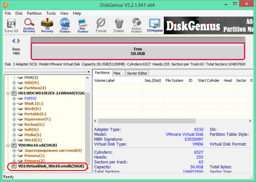Sort by Start Cylinder column header
Image resolution: width=256 pixels, height=182 pixels.
coord(209,80)
